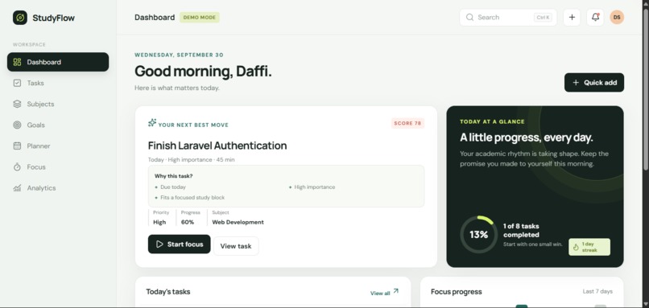649x308 pixels.
Task: Click the 1 day streak badge
Action: pos(589,247)
